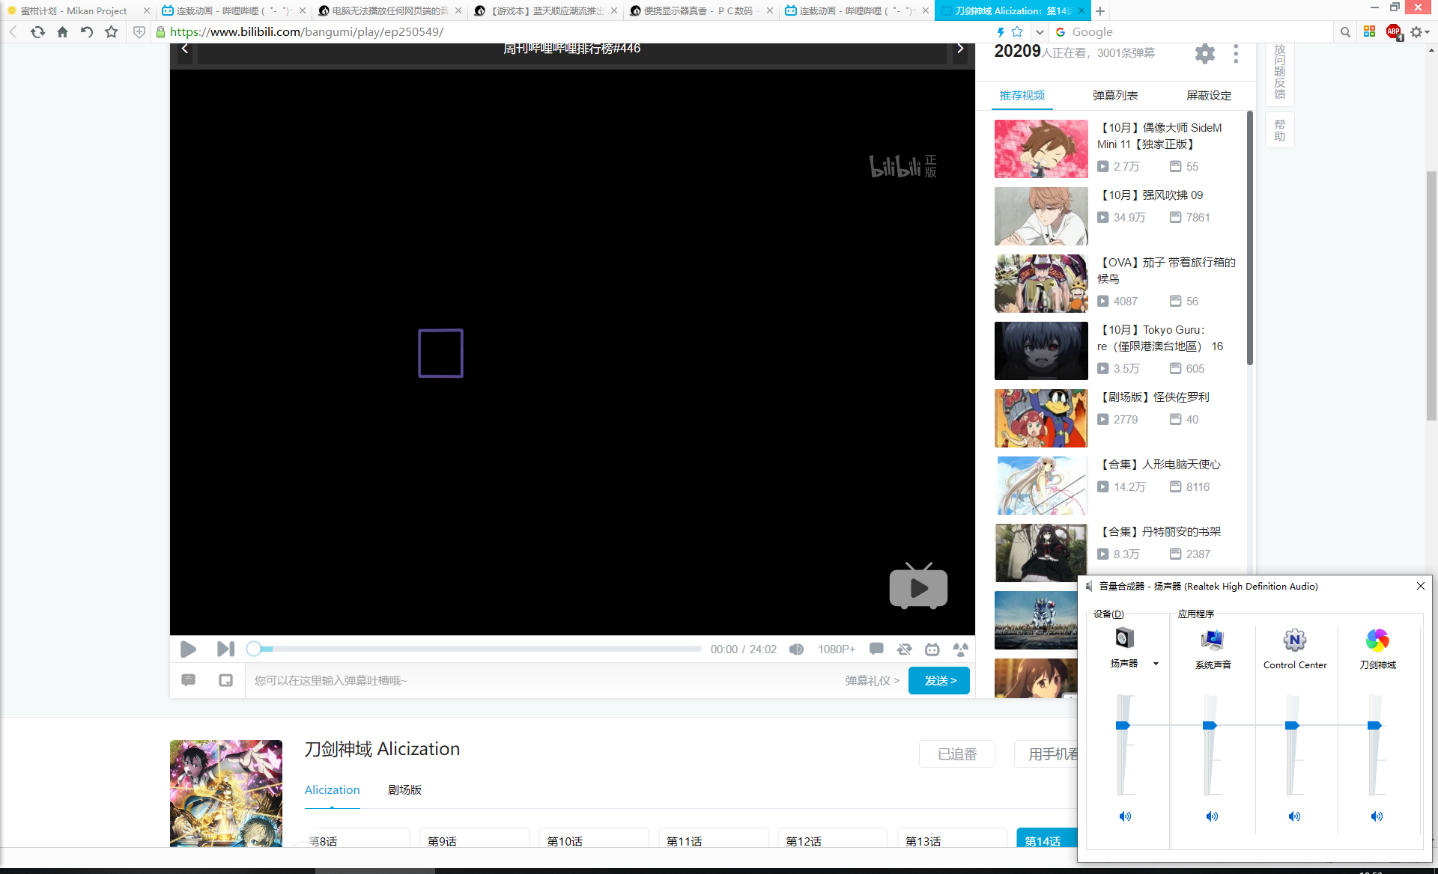Click the 扬声器 speaker device icon

click(x=1124, y=638)
